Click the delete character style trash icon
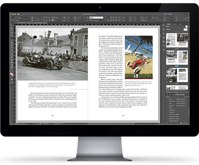 point(187,123)
